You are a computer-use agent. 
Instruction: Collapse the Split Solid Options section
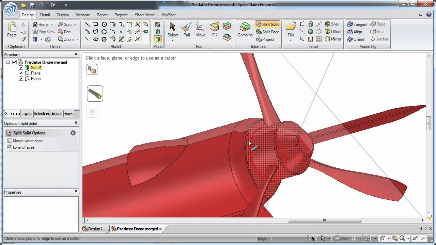73,133
